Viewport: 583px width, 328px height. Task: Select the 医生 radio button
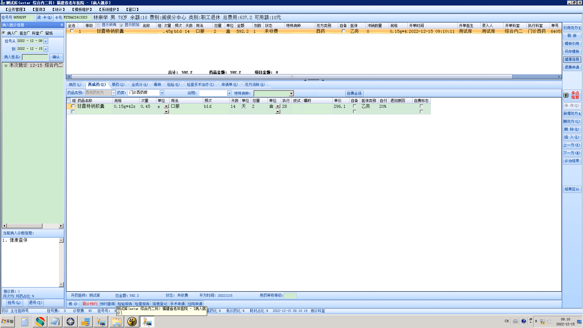[x=16, y=33]
